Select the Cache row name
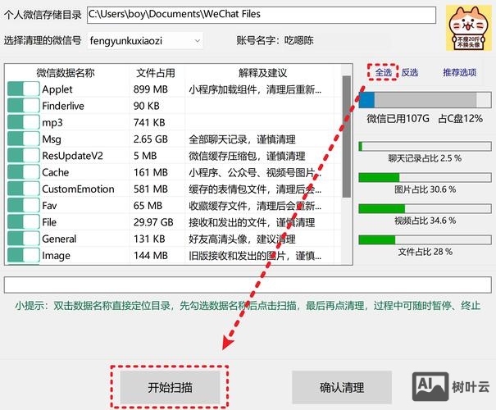496x410 pixels. pyautogui.click(x=56, y=172)
